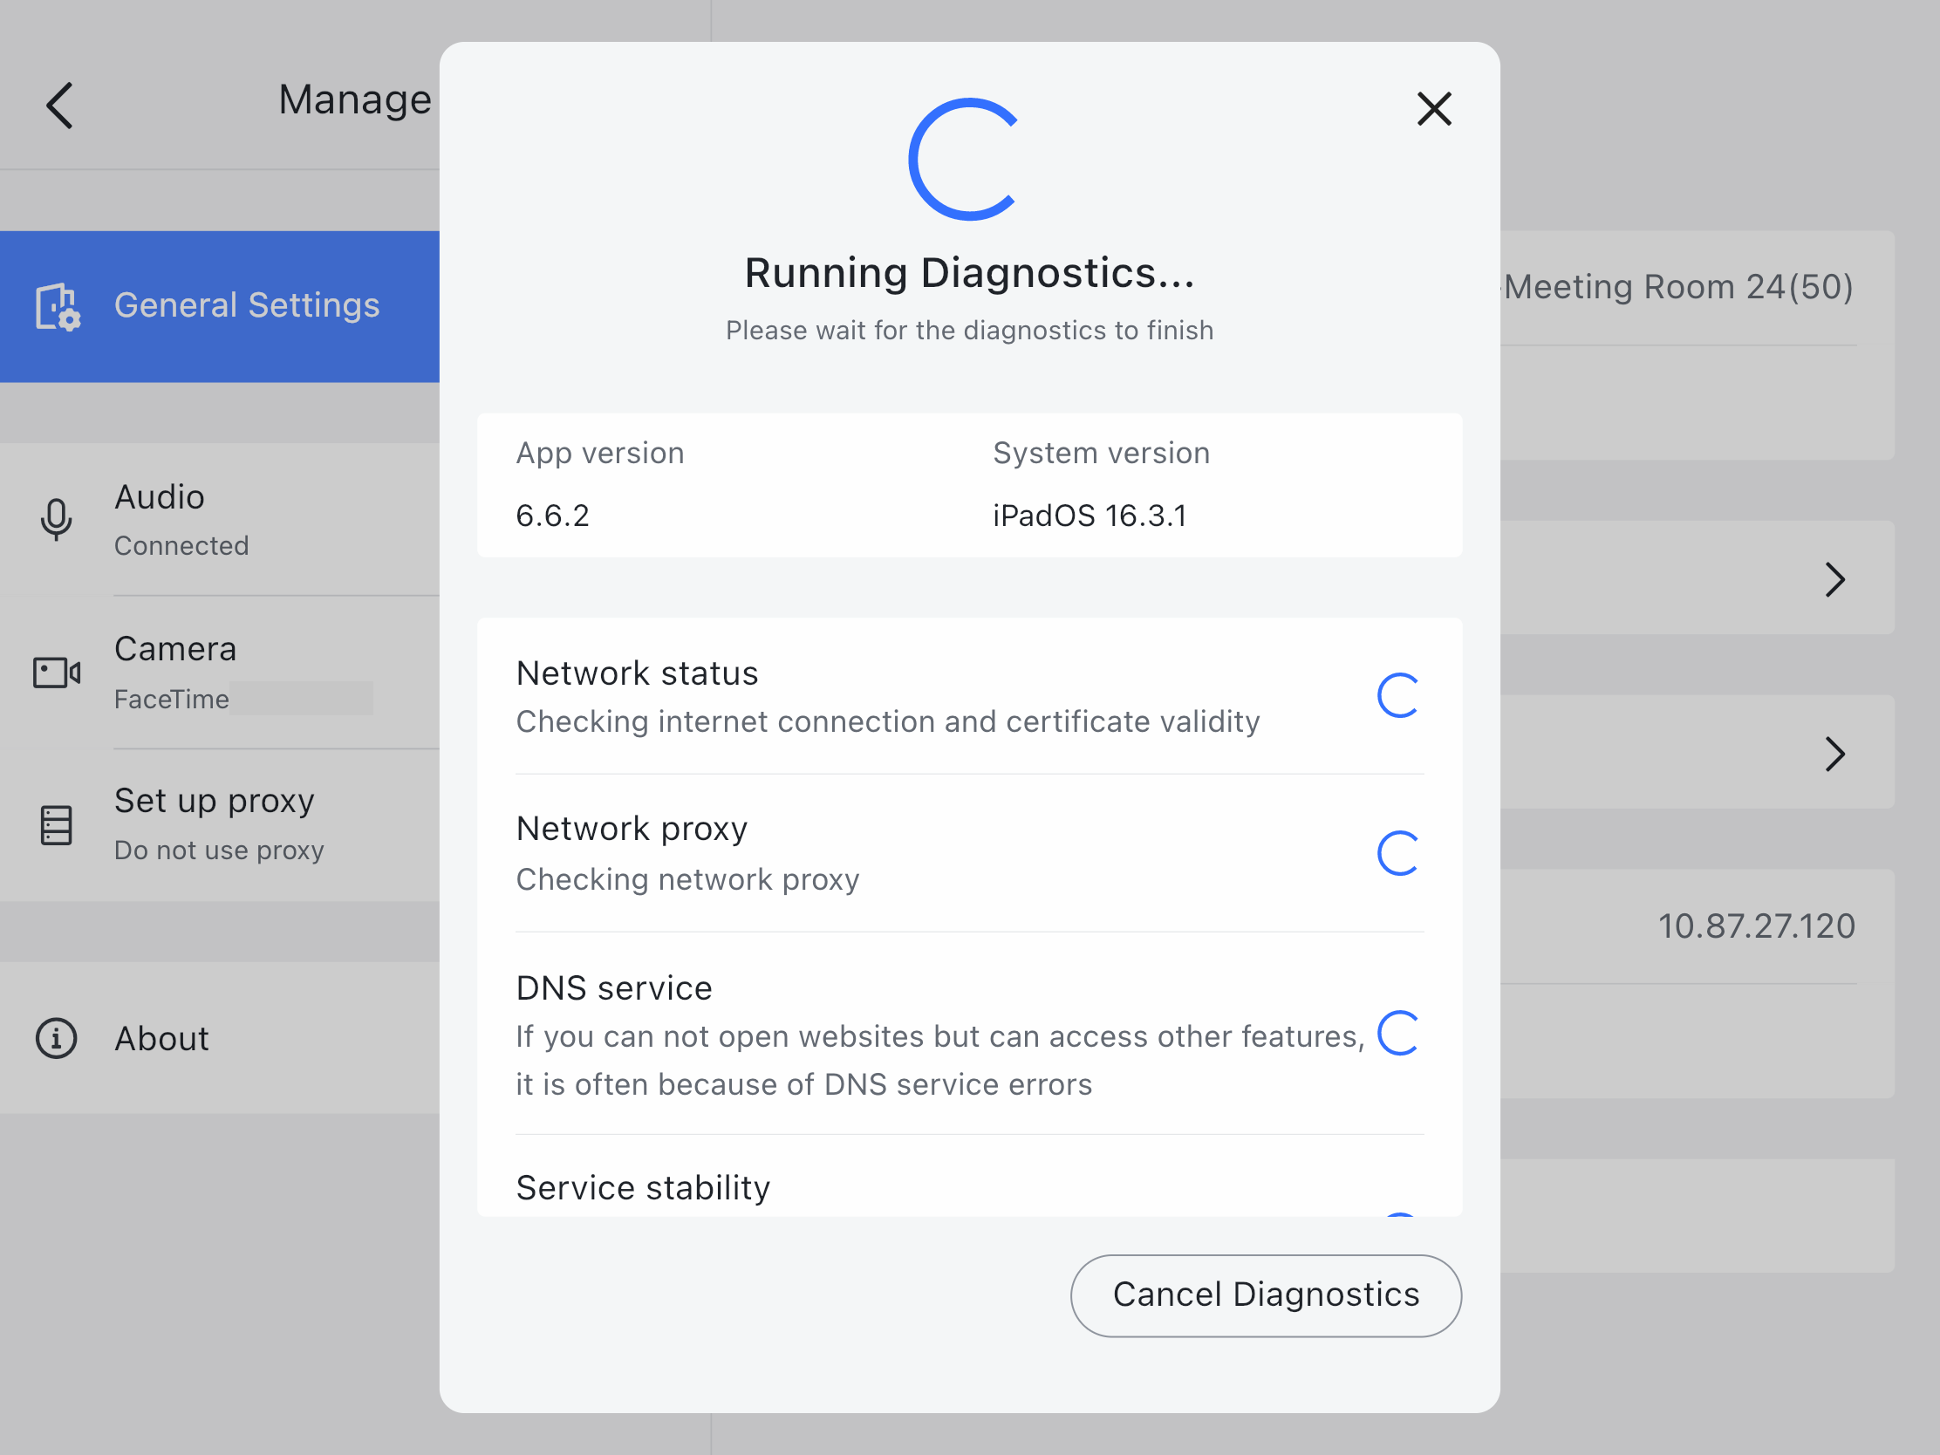Click Cancel Diagnostics
This screenshot has height=1455, width=1940.
pyautogui.click(x=1266, y=1295)
